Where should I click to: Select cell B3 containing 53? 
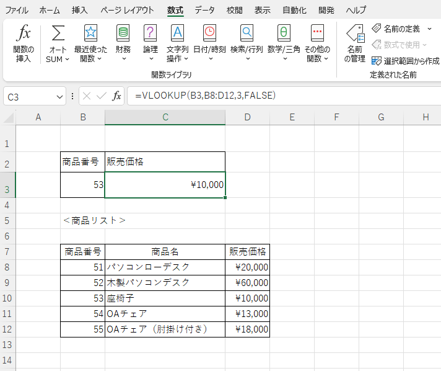pyautogui.click(x=83, y=185)
